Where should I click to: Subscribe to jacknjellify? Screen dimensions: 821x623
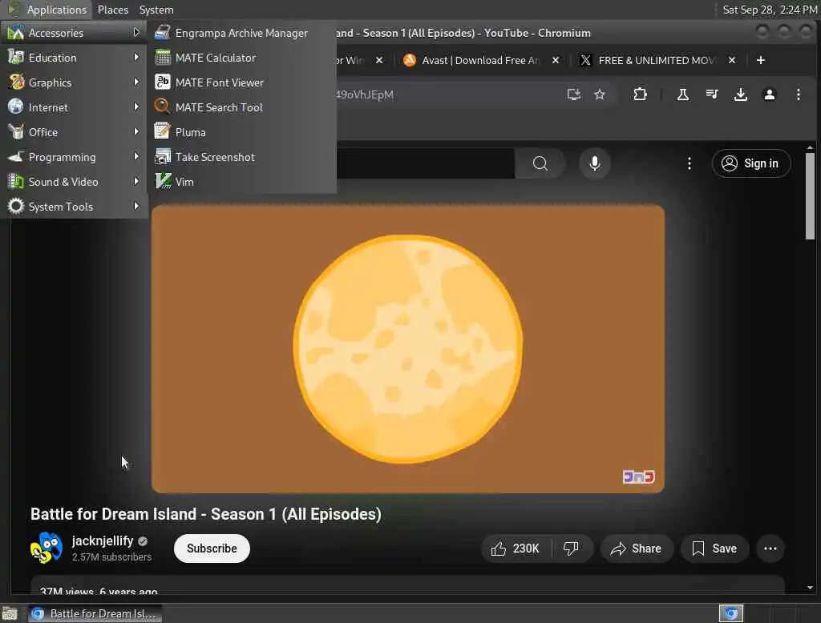coord(212,549)
